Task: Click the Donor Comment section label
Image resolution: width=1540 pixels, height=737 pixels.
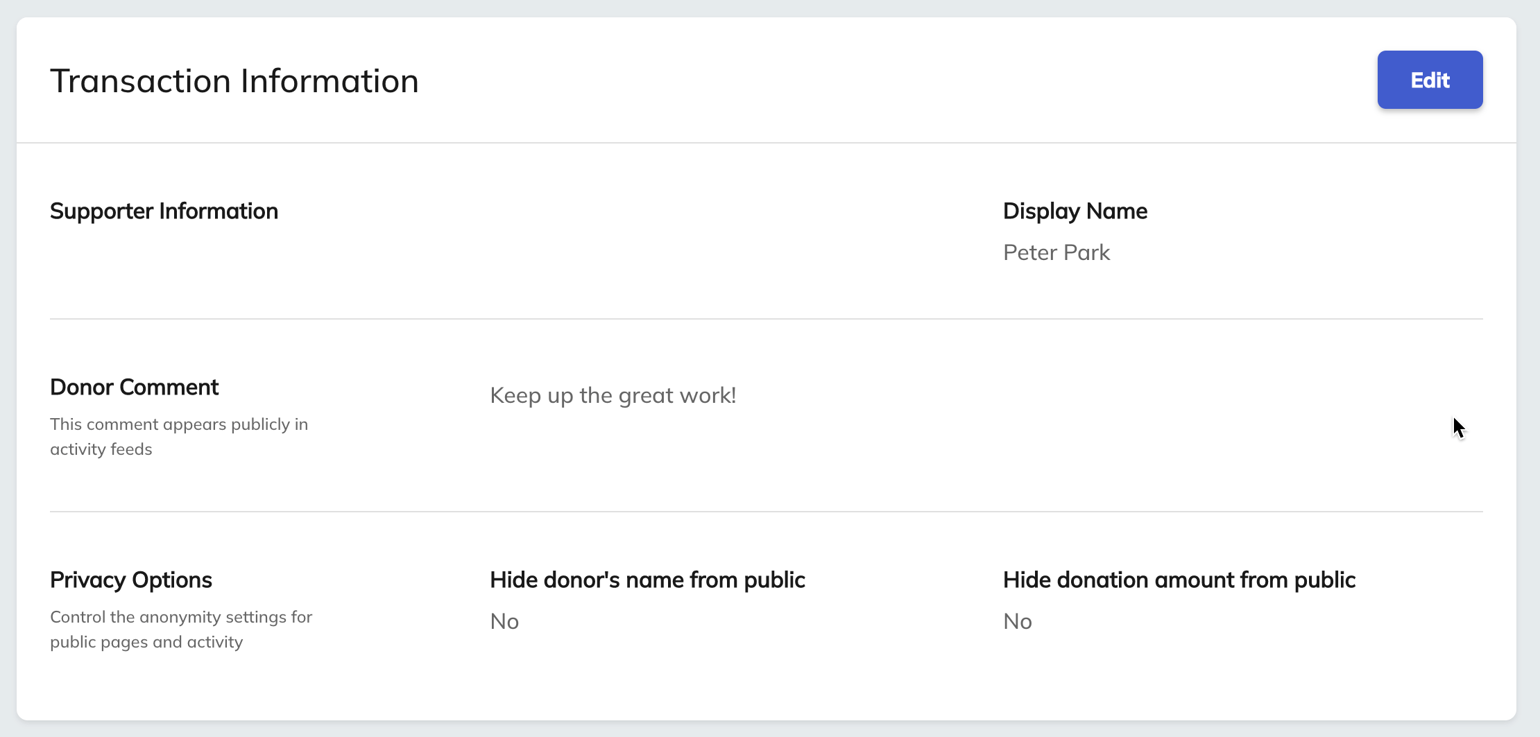Action: tap(134, 387)
